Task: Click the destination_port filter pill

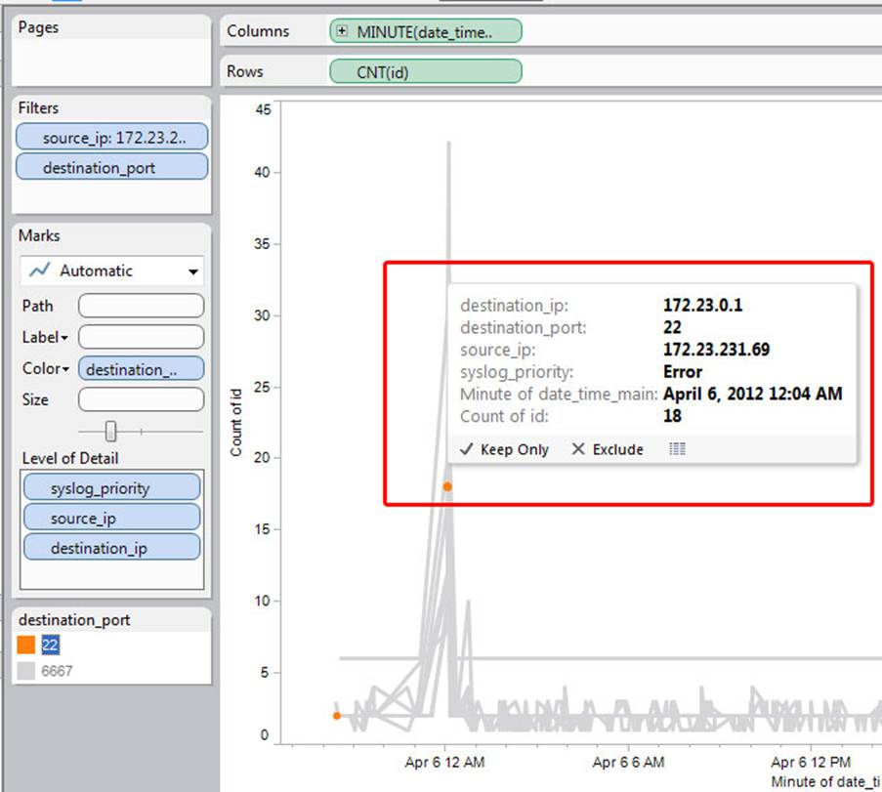Action: pyautogui.click(x=112, y=167)
